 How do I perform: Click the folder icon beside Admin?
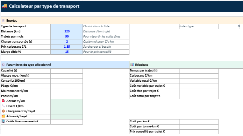(3, 116)
